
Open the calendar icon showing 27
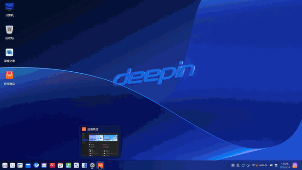click(60, 165)
